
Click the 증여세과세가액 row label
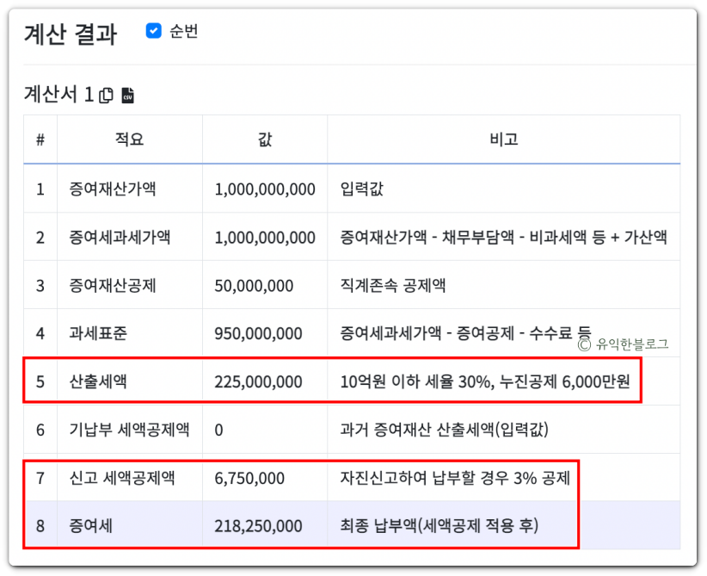click(120, 237)
